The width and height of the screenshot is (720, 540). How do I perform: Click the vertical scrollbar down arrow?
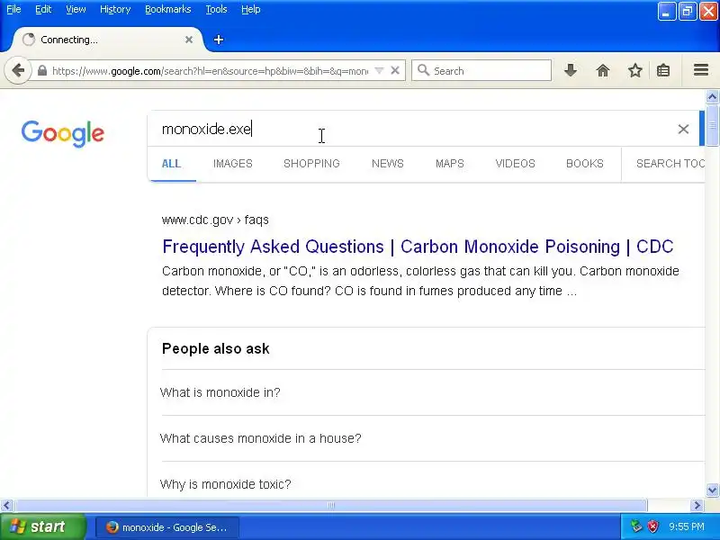[712, 490]
